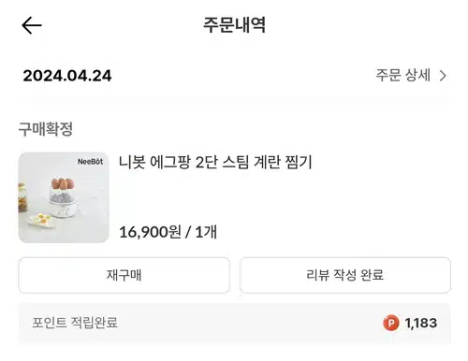Click the 재구매 repurchase button

point(124,275)
